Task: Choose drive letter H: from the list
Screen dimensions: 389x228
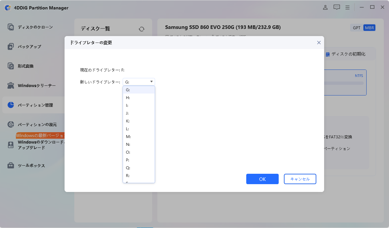Action: pyautogui.click(x=139, y=98)
